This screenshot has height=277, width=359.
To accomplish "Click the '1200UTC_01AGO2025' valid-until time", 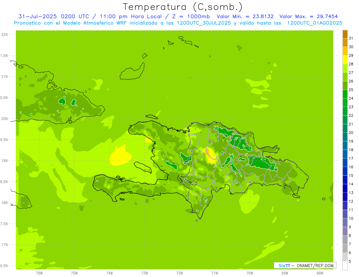I will tap(315, 23).
